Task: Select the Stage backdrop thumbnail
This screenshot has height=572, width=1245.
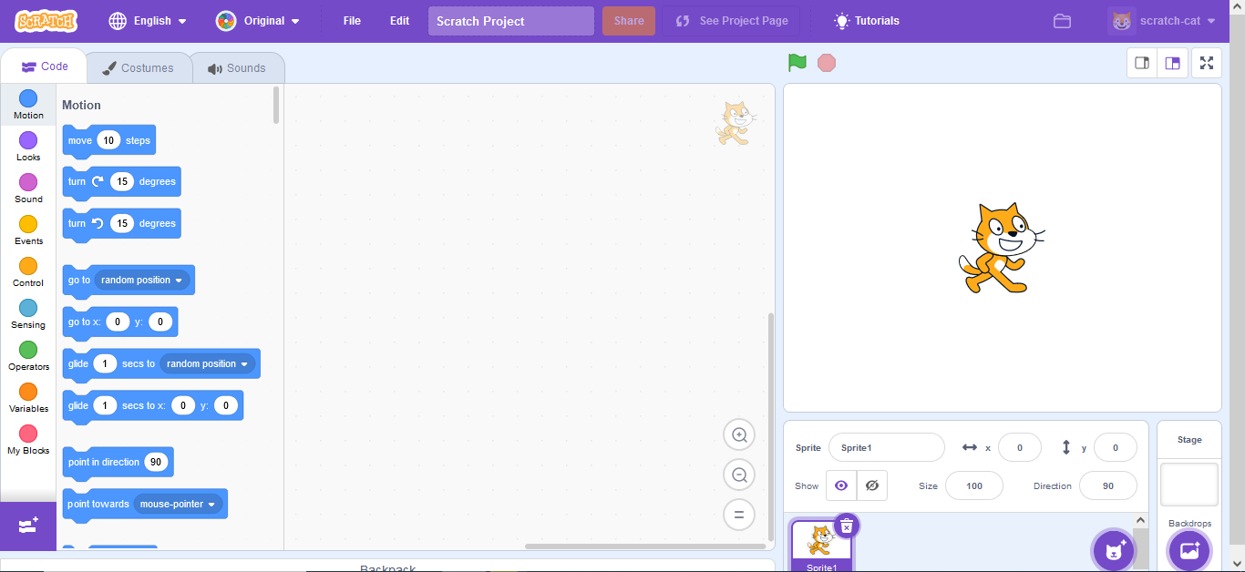Action: [x=1189, y=484]
